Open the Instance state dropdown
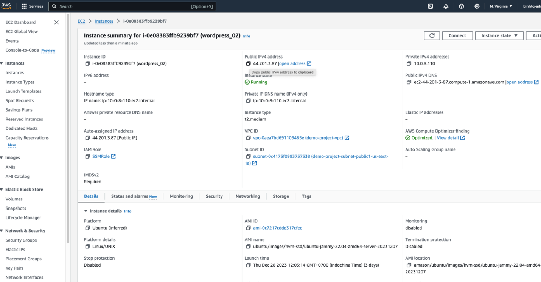The height and width of the screenshot is (282, 541). pyautogui.click(x=499, y=35)
